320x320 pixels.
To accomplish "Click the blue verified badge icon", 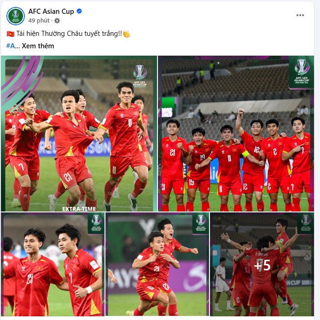I will [79, 11].
